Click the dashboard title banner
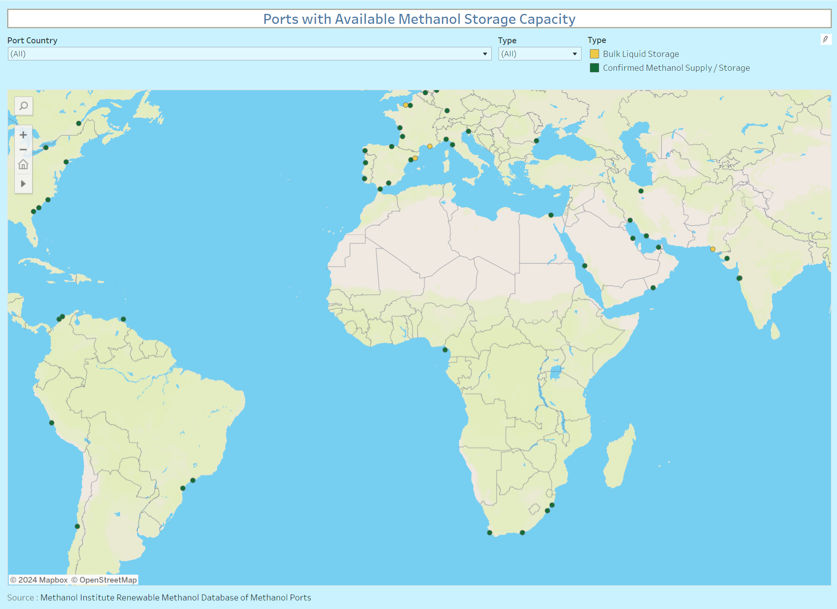 (419, 19)
